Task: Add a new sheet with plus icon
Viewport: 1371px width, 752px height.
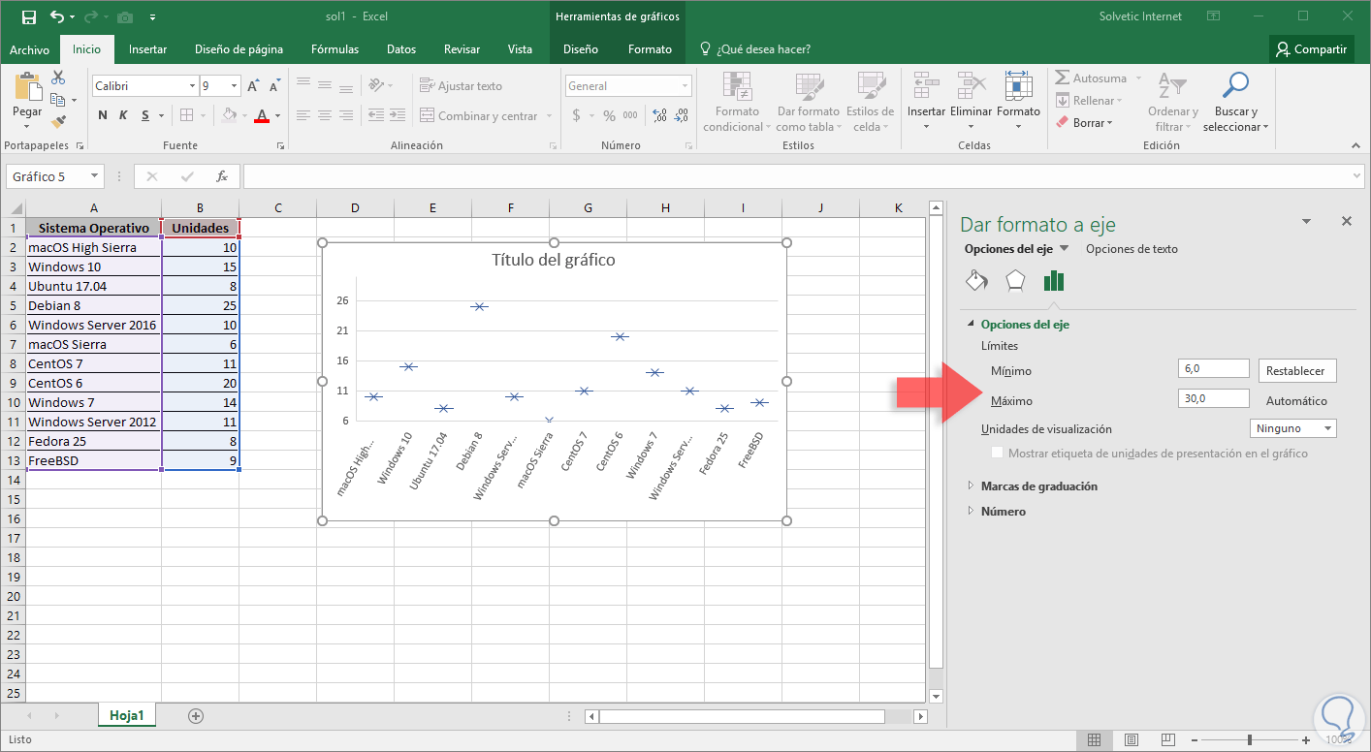Action: click(196, 716)
